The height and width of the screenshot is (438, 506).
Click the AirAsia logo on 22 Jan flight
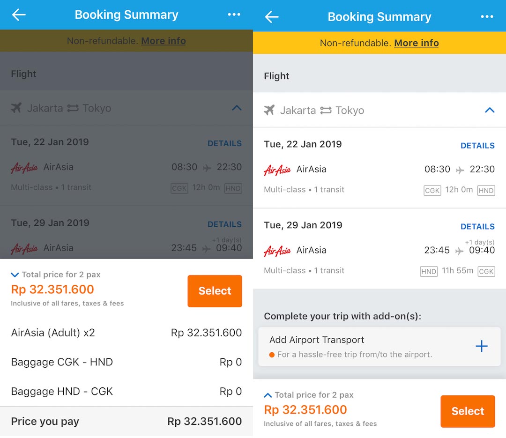(x=277, y=169)
